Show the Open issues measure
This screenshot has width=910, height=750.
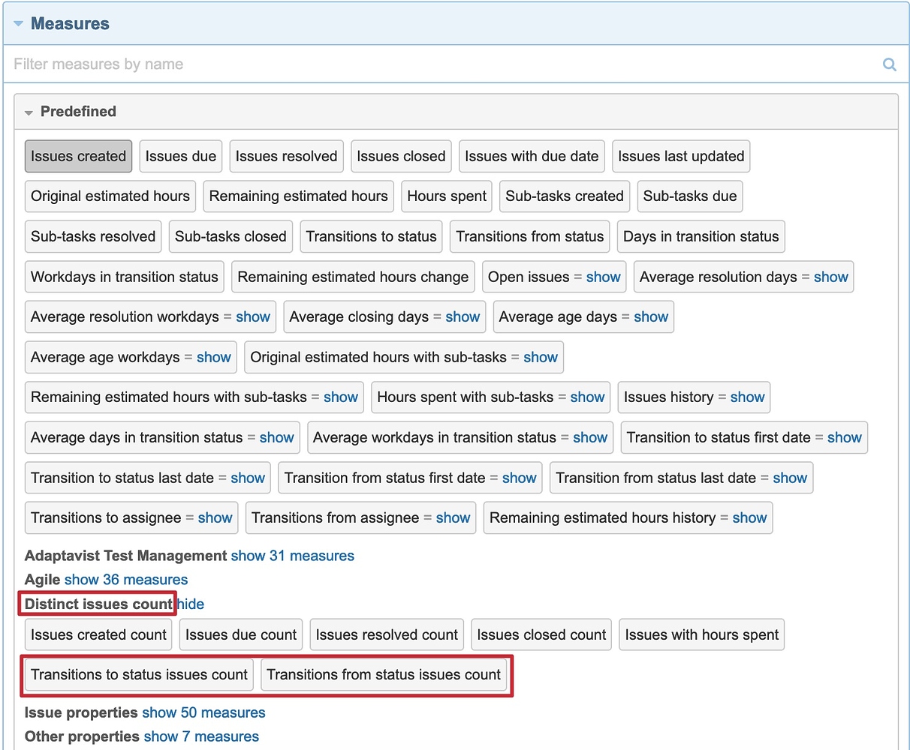[x=604, y=277]
